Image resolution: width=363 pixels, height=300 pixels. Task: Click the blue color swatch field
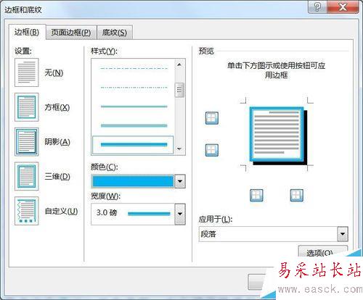[133, 181]
